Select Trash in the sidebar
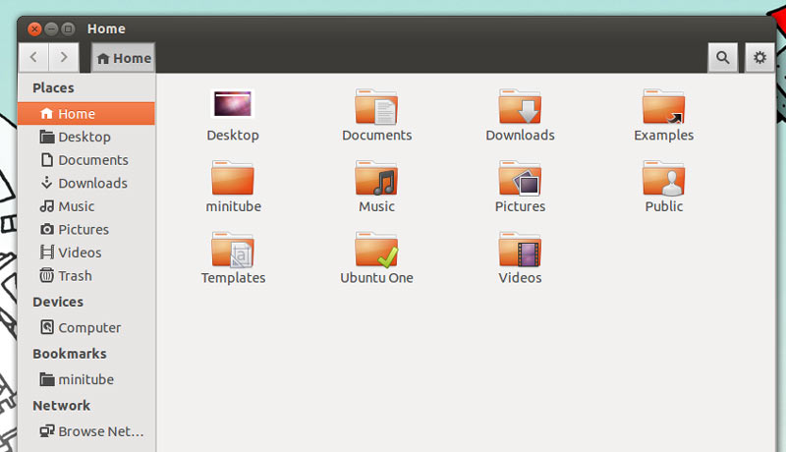 [x=74, y=276]
